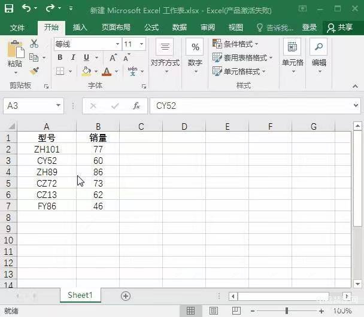
Task: Apply cell borders icon
Action: coord(60,71)
